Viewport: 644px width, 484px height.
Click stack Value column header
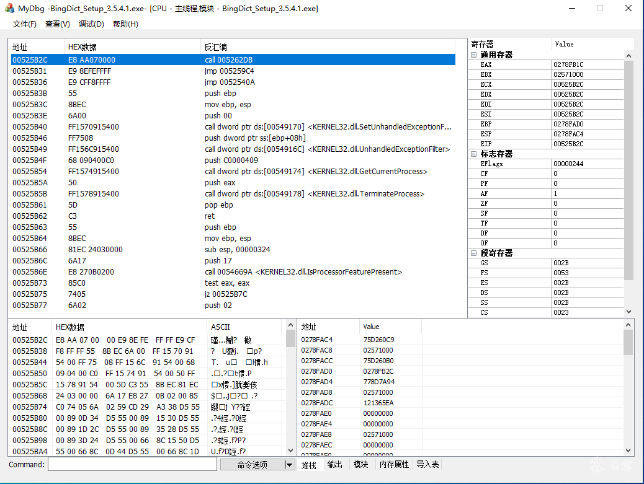point(390,327)
